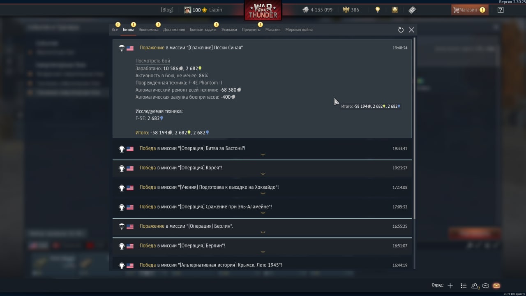Image resolution: width=526 pixels, height=296 pixels.
Task: Open the mail envelope icon at the bottom right
Action: 496,286
